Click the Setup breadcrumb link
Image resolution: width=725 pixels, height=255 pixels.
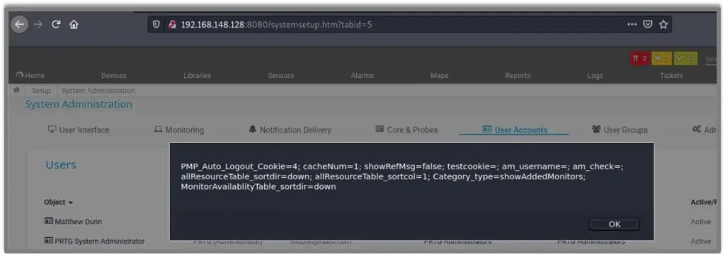[41, 91]
